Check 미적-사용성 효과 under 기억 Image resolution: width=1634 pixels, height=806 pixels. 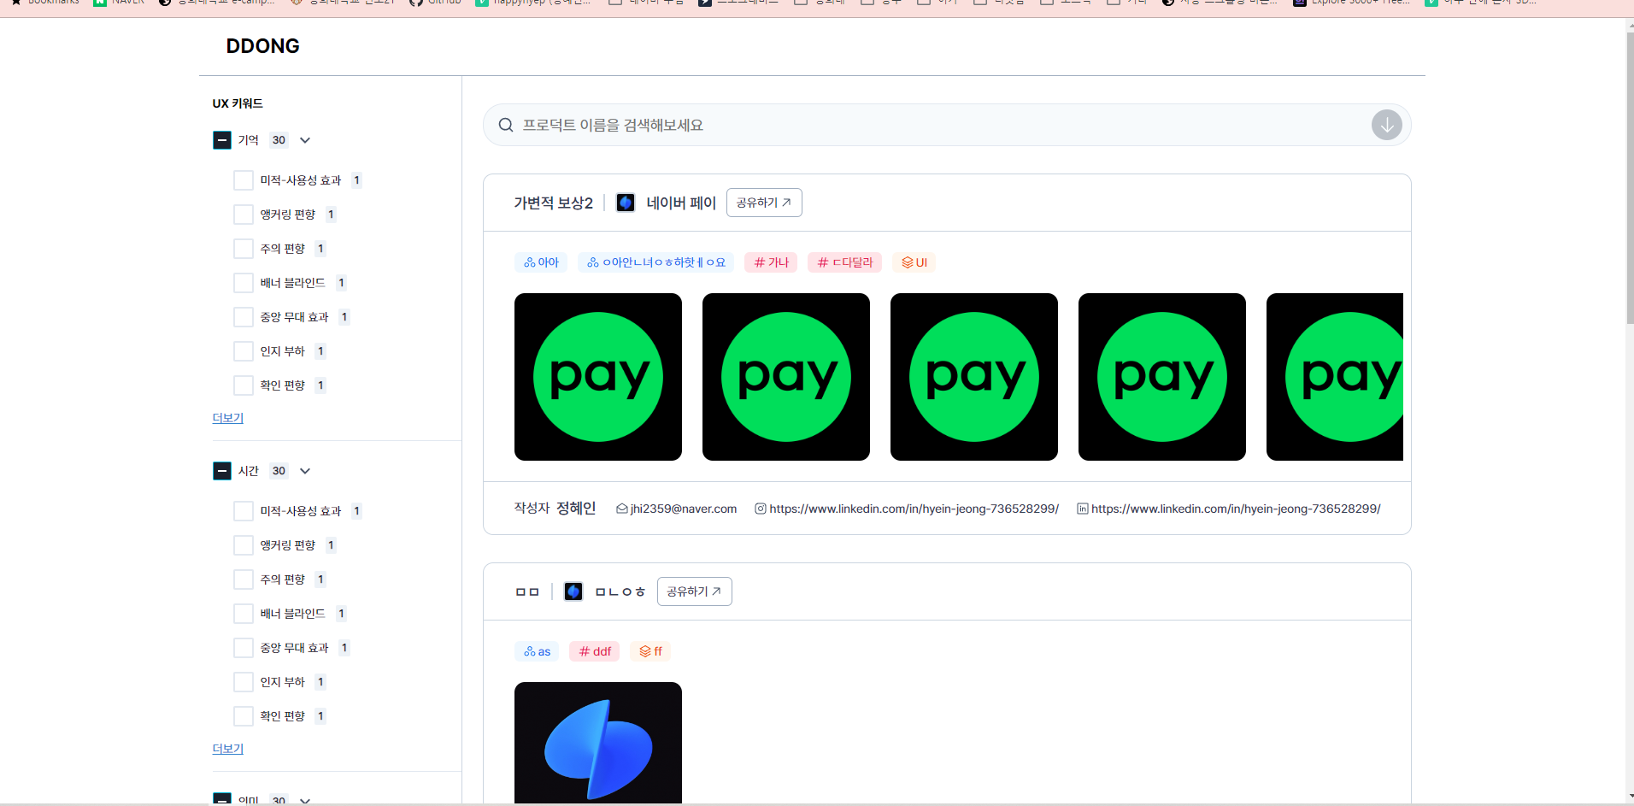tap(244, 180)
